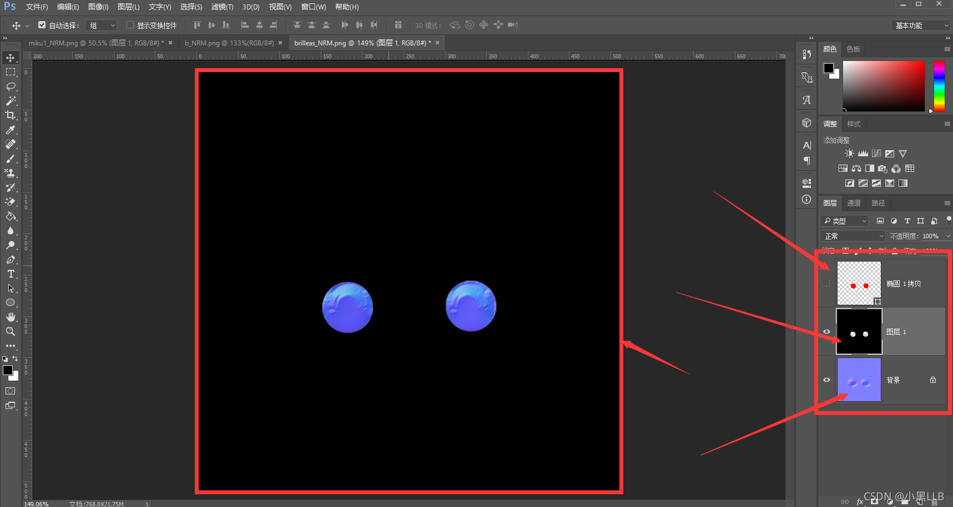953x507 pixels.
Task: Open the Auto-Select 组 dropdown
Action: point(102,25)
